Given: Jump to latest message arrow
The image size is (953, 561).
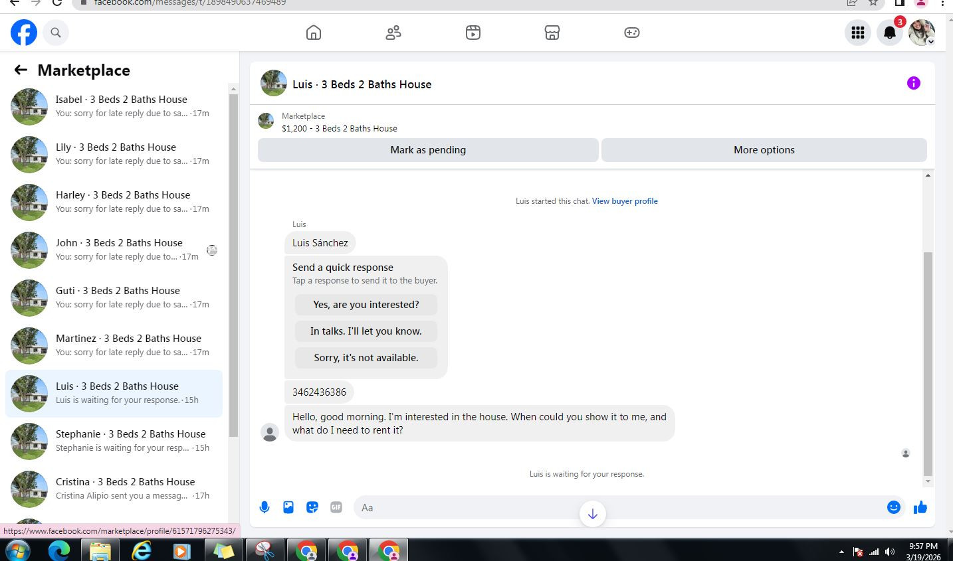Looking at the screenshot, I should pos(593,514).
